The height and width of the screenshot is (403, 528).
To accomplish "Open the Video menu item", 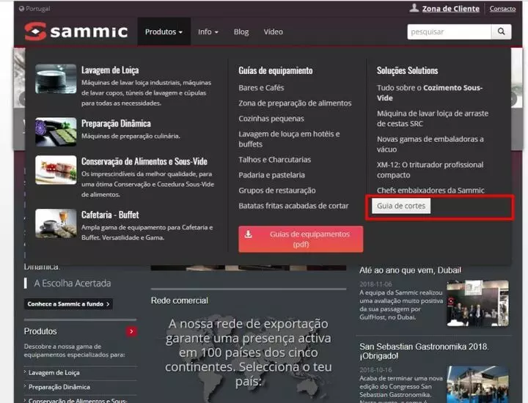I will point(273,32).
